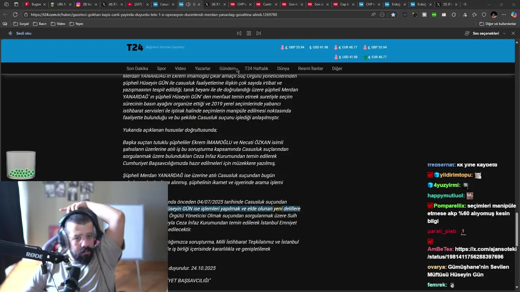
Task: Toggle the favorites star for this page
Action: (x=393, y=15)
